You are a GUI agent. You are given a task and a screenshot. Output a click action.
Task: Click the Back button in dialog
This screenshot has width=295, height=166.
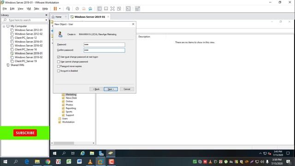coord(96,89)
